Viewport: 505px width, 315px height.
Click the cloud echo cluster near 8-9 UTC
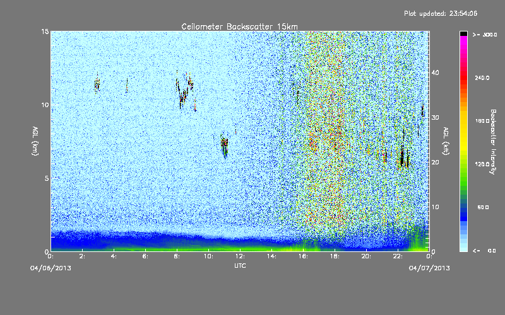186,90
